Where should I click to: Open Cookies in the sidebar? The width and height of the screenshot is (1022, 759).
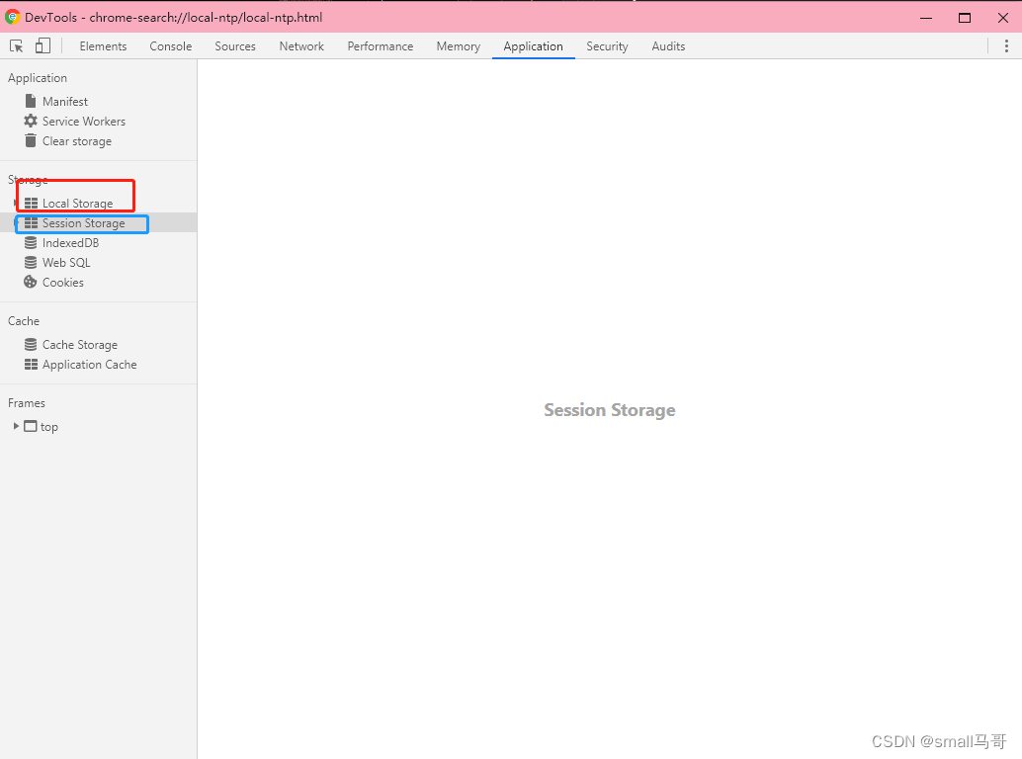point(63,282)
